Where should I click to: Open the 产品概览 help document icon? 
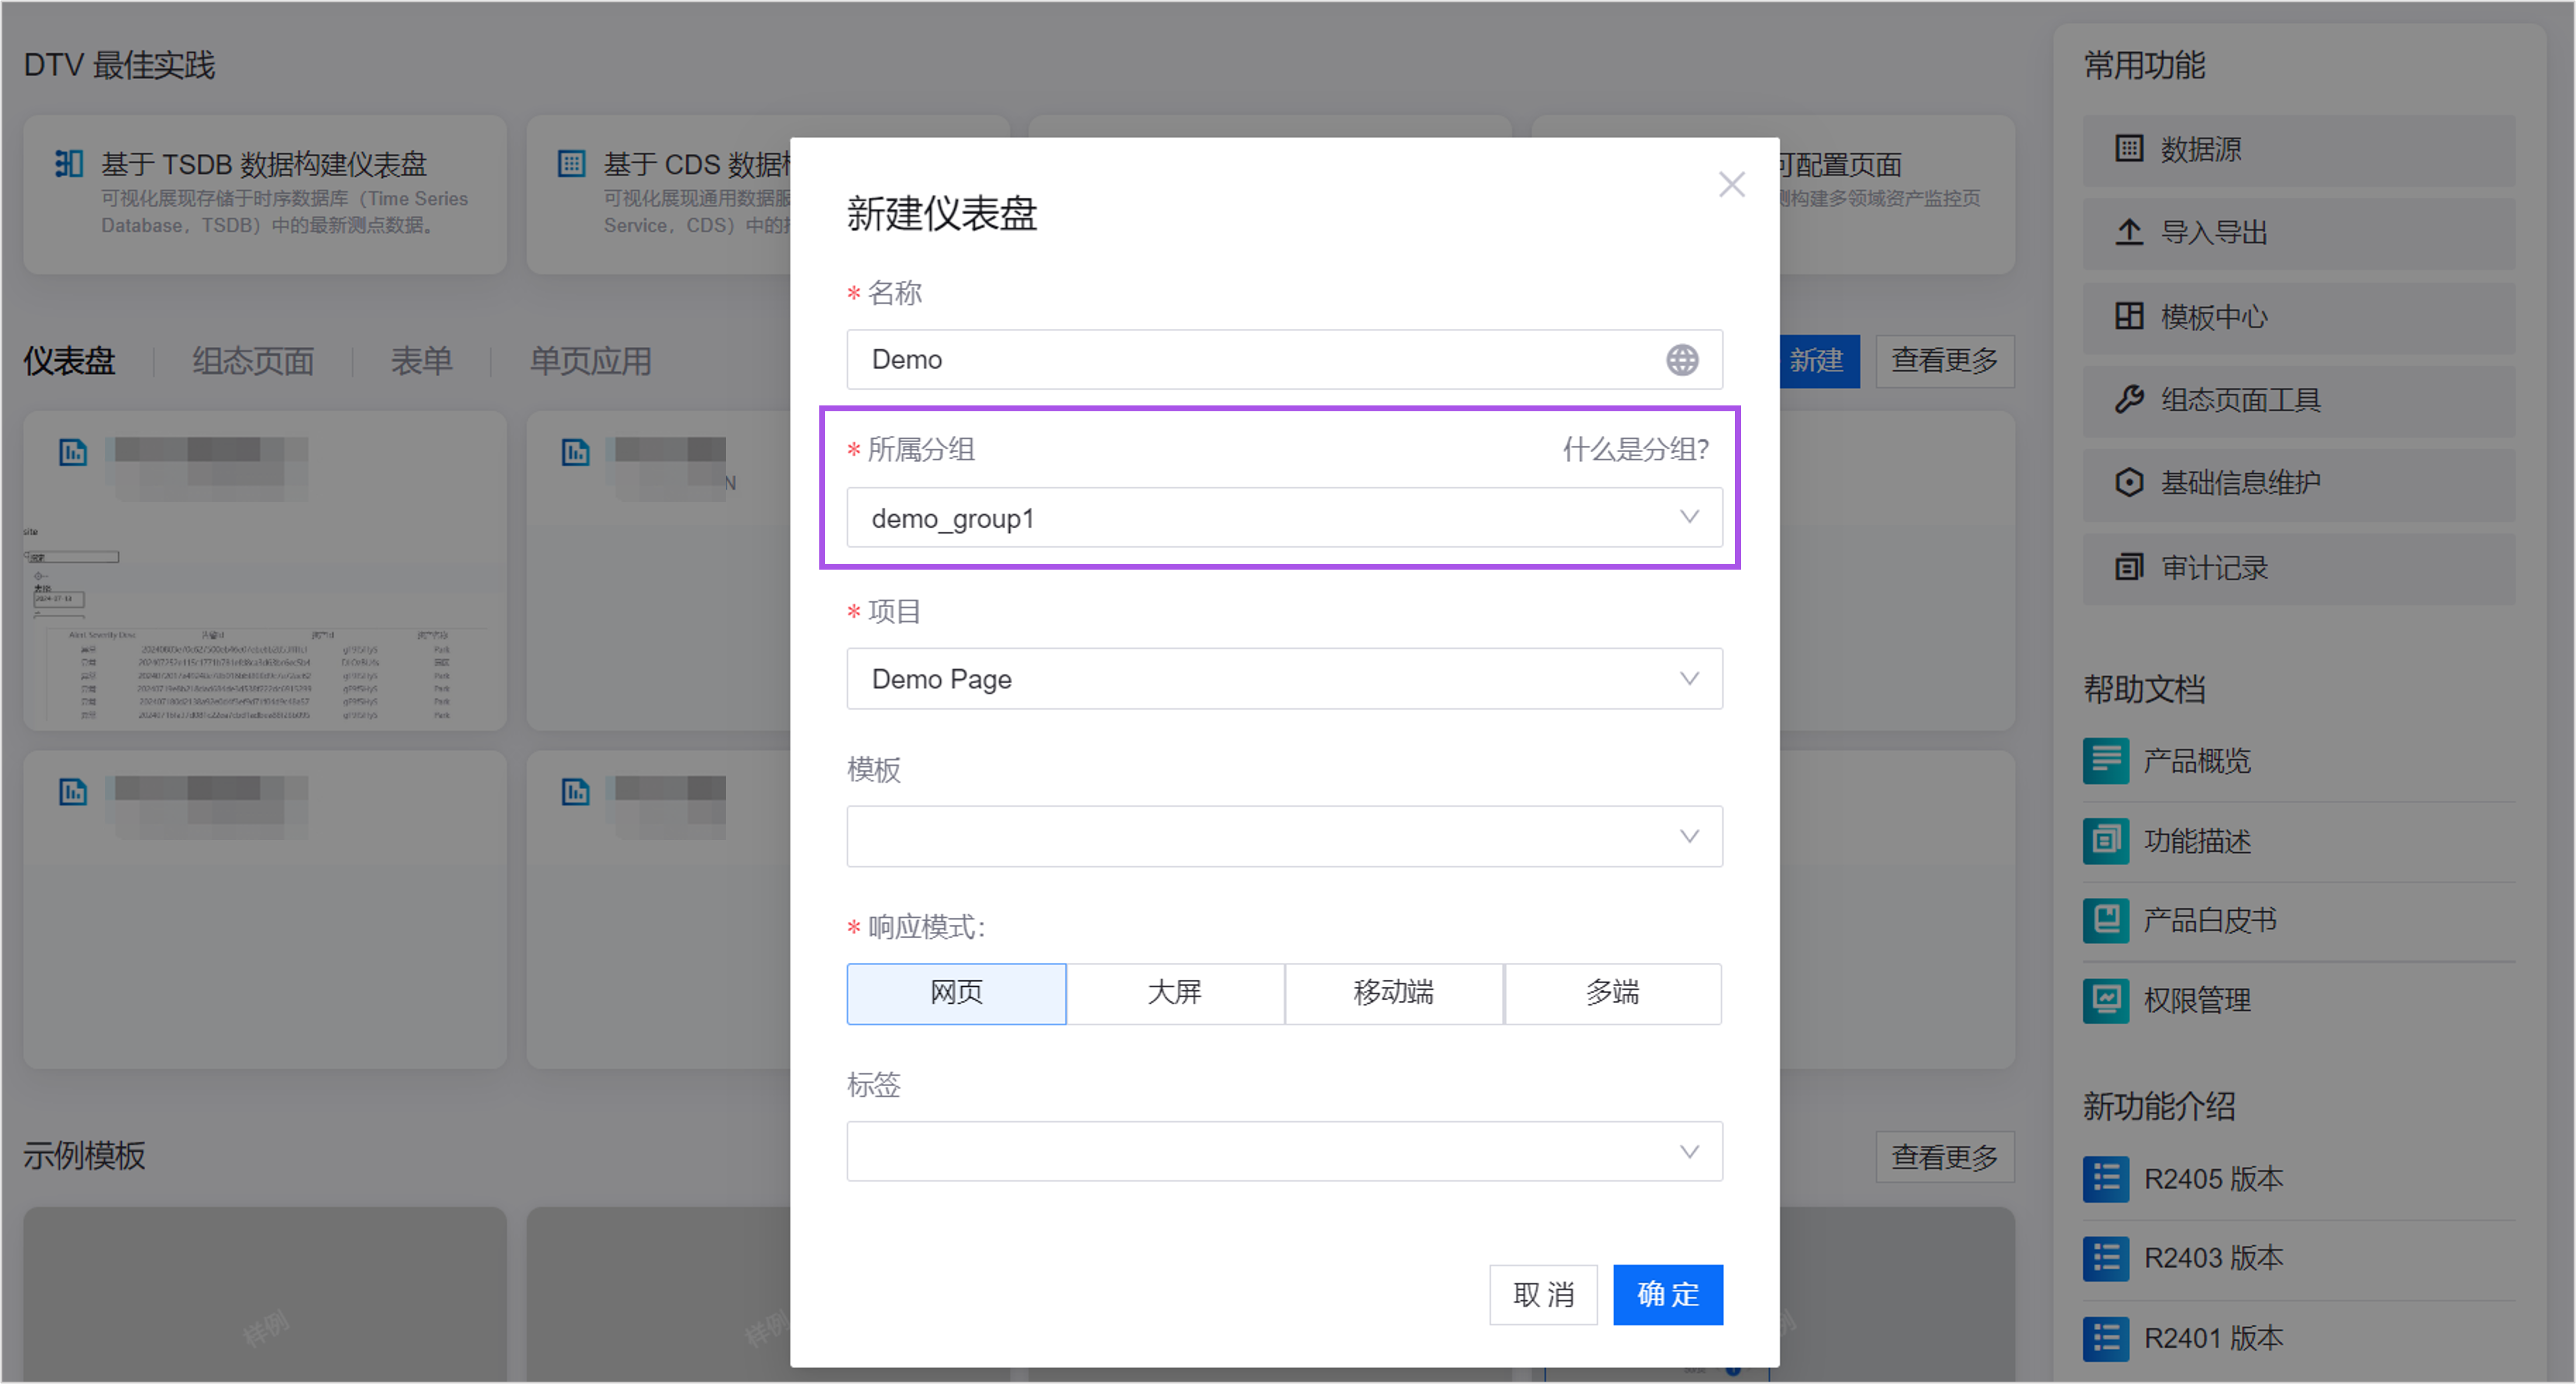(x=2106, y=761)
